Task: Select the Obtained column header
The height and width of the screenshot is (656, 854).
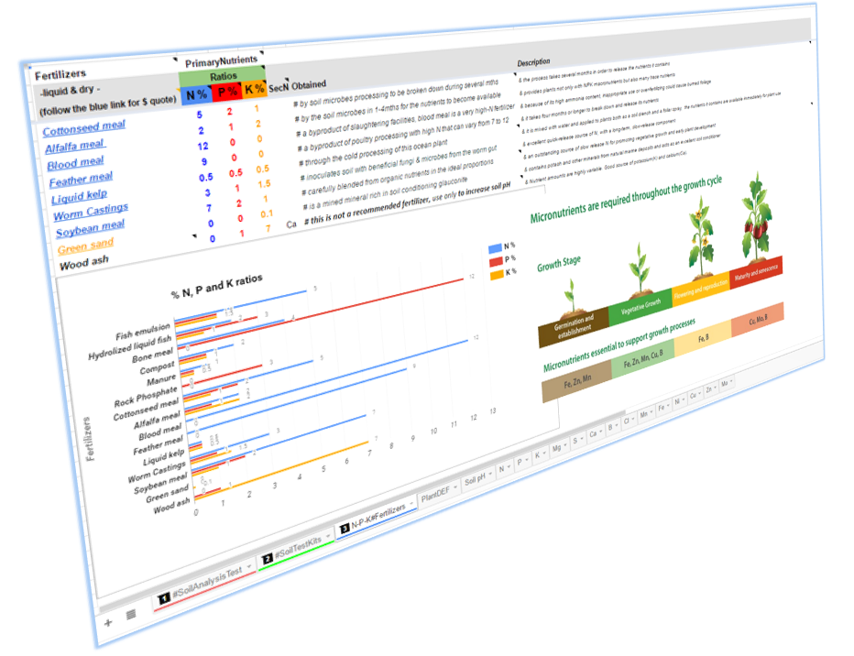Action: tap(308, 85)
